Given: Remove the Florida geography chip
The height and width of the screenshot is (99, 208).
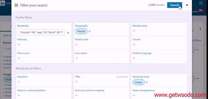Looking at the screenshot, I should coord(81,31).
